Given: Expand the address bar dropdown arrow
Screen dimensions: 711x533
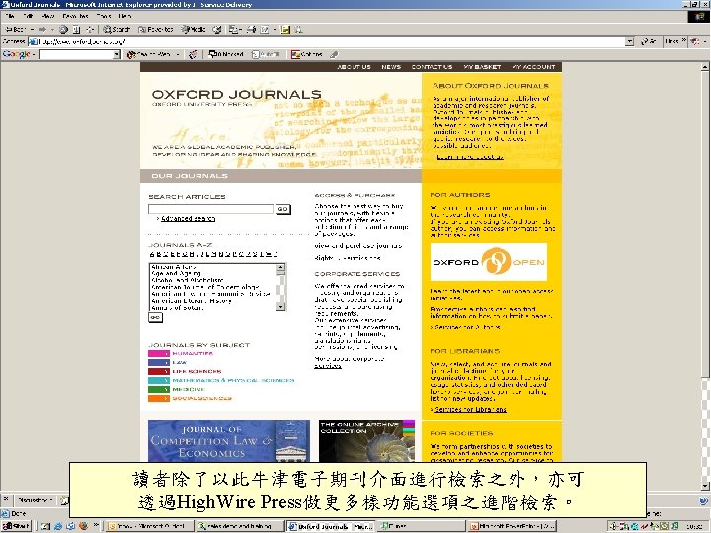Looking at the screenshot, I should pos(629,41).
